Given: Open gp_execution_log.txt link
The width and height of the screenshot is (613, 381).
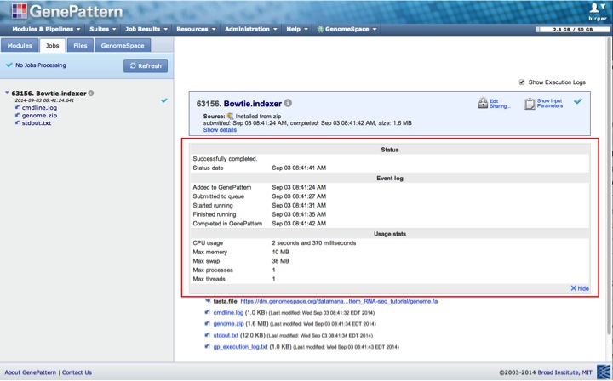Looking at the screenshot, I should pos(240,347).
